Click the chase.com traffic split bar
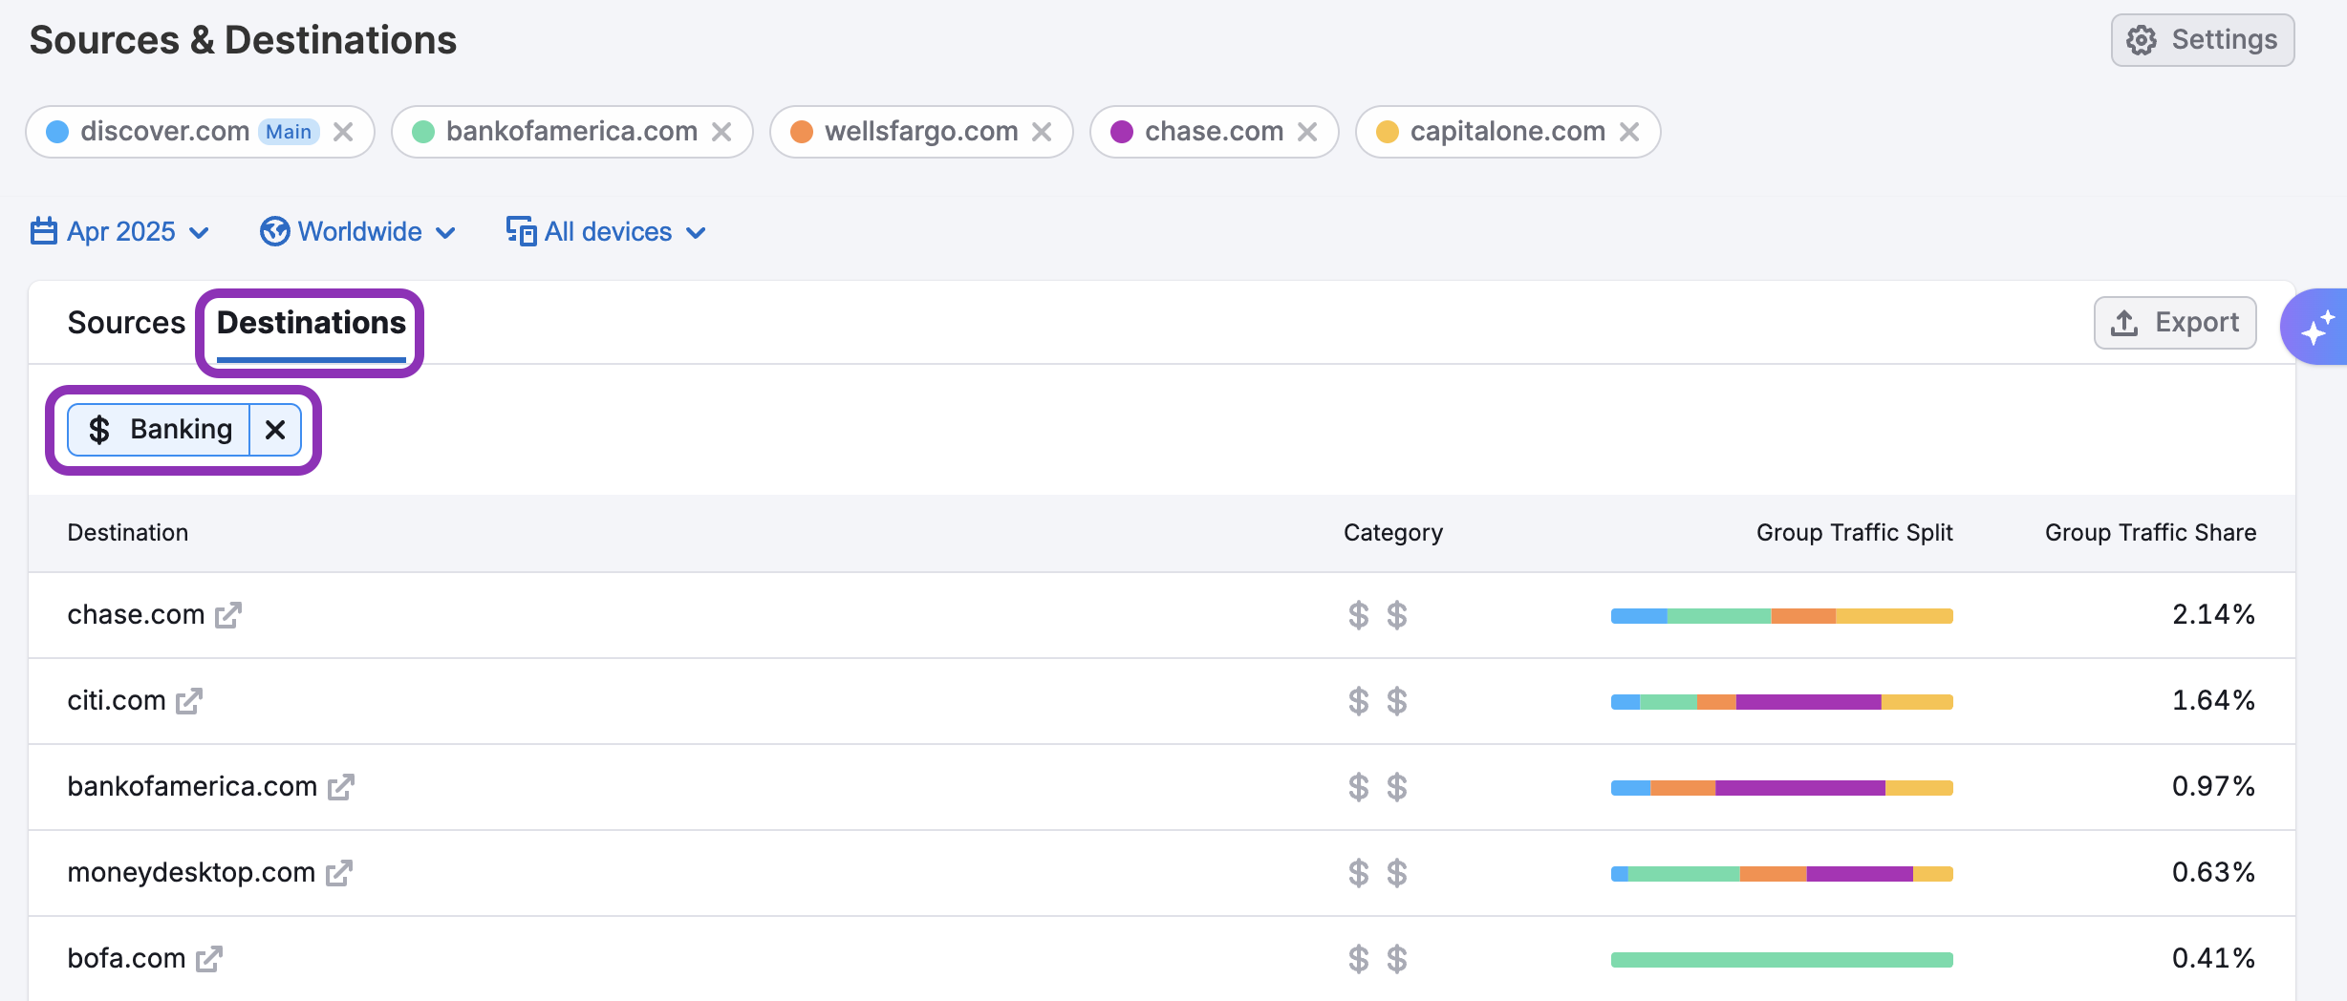The height and width of the screenshot is (1001, 2347). [1781, 616]
